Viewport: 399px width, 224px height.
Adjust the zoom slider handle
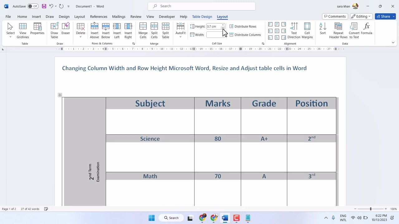click(371, 209)
